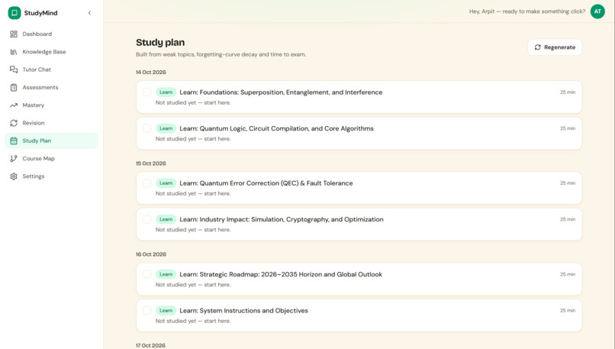The width and height of the screenshot is (615, 349).
Task: Click the StudyMind brand name
Action: tap(40, 13)
